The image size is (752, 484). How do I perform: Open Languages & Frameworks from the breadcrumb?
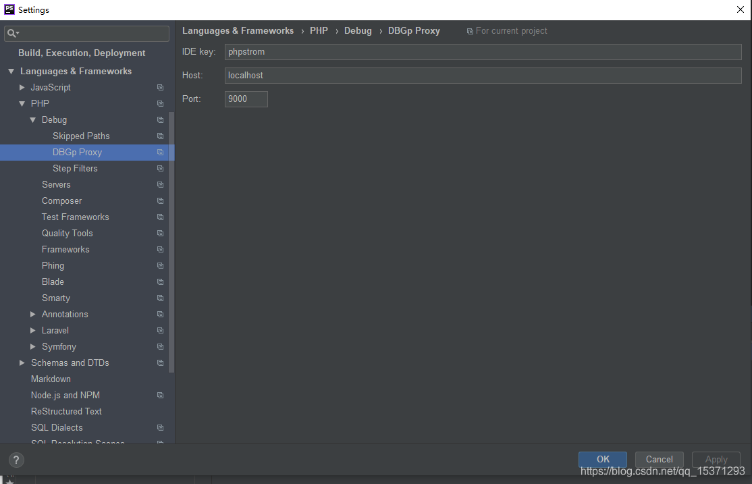point(238,30)
